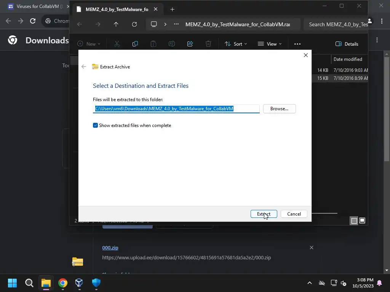Click File Explorer in the taskbar
This screenshot has height=292, width=390.
tap(46, 282)
